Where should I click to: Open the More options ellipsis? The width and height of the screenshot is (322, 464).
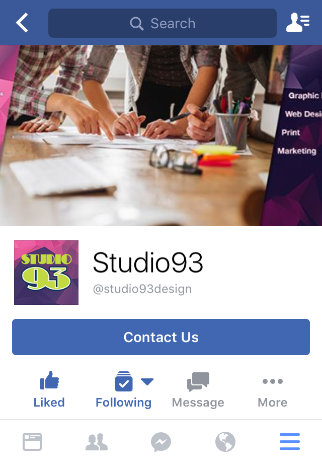point(272,389)
